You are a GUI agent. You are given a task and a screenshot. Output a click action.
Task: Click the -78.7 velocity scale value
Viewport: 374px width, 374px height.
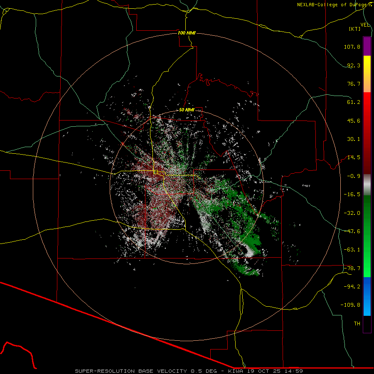click(352, 268)
